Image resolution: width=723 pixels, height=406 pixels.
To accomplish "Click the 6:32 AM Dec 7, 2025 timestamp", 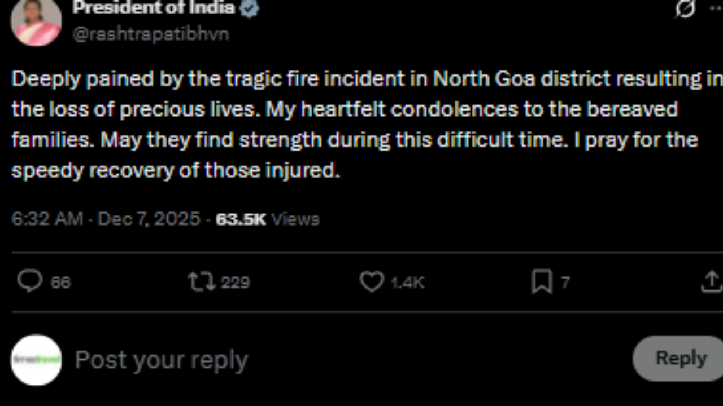I will [106, 219].
